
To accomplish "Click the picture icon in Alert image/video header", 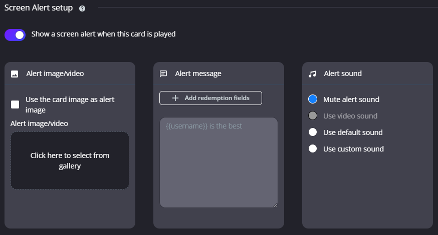I will coord(15,74).
